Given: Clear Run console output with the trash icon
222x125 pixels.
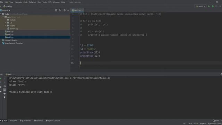Looking at the screenshot, I should 5,97.
